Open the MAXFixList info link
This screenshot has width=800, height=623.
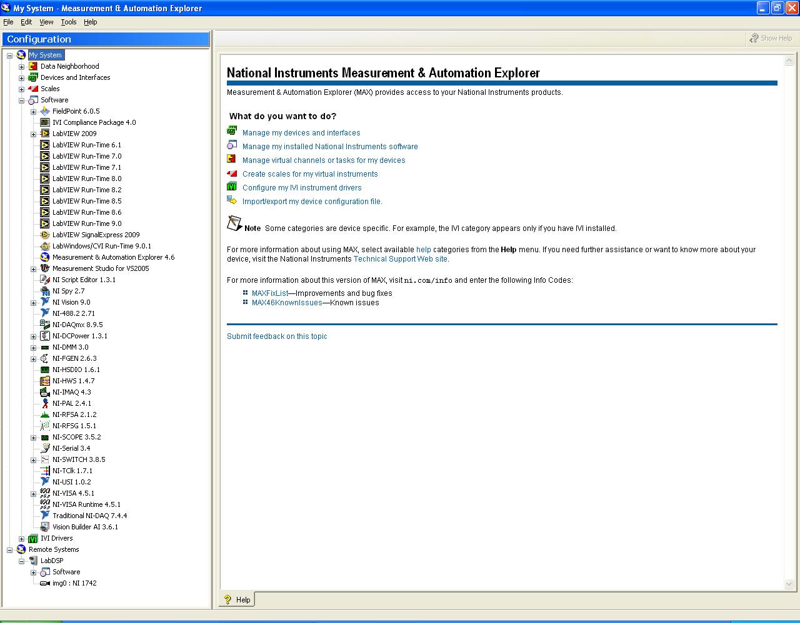pyautogui.click(x=270, y=293)
